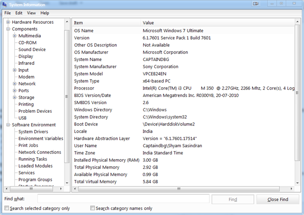Click tree pane scroll down arrow
This screenshot has width=304, height=215.
pos(67,183)
